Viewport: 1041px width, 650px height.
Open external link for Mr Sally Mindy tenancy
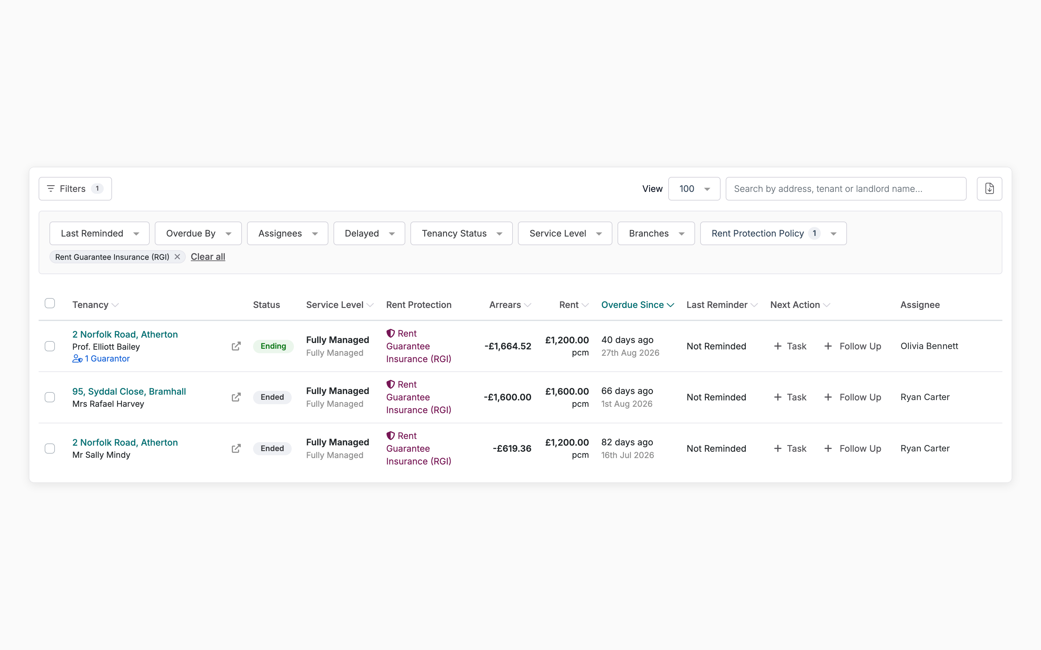point(236,449)
